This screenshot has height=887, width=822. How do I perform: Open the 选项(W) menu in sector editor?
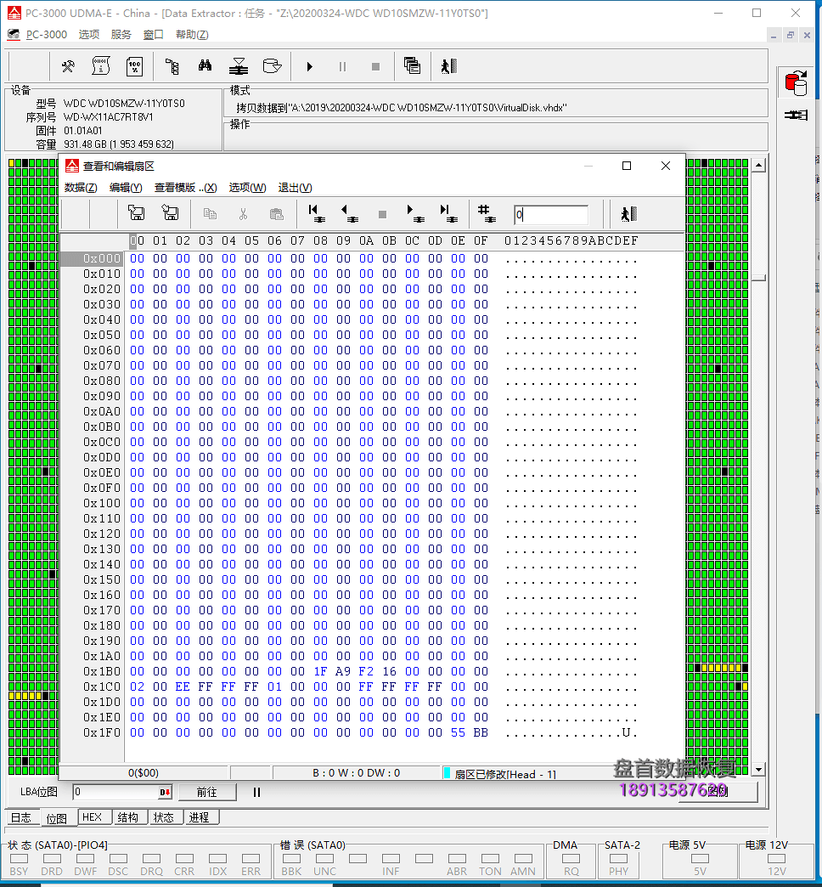[247, 188]
